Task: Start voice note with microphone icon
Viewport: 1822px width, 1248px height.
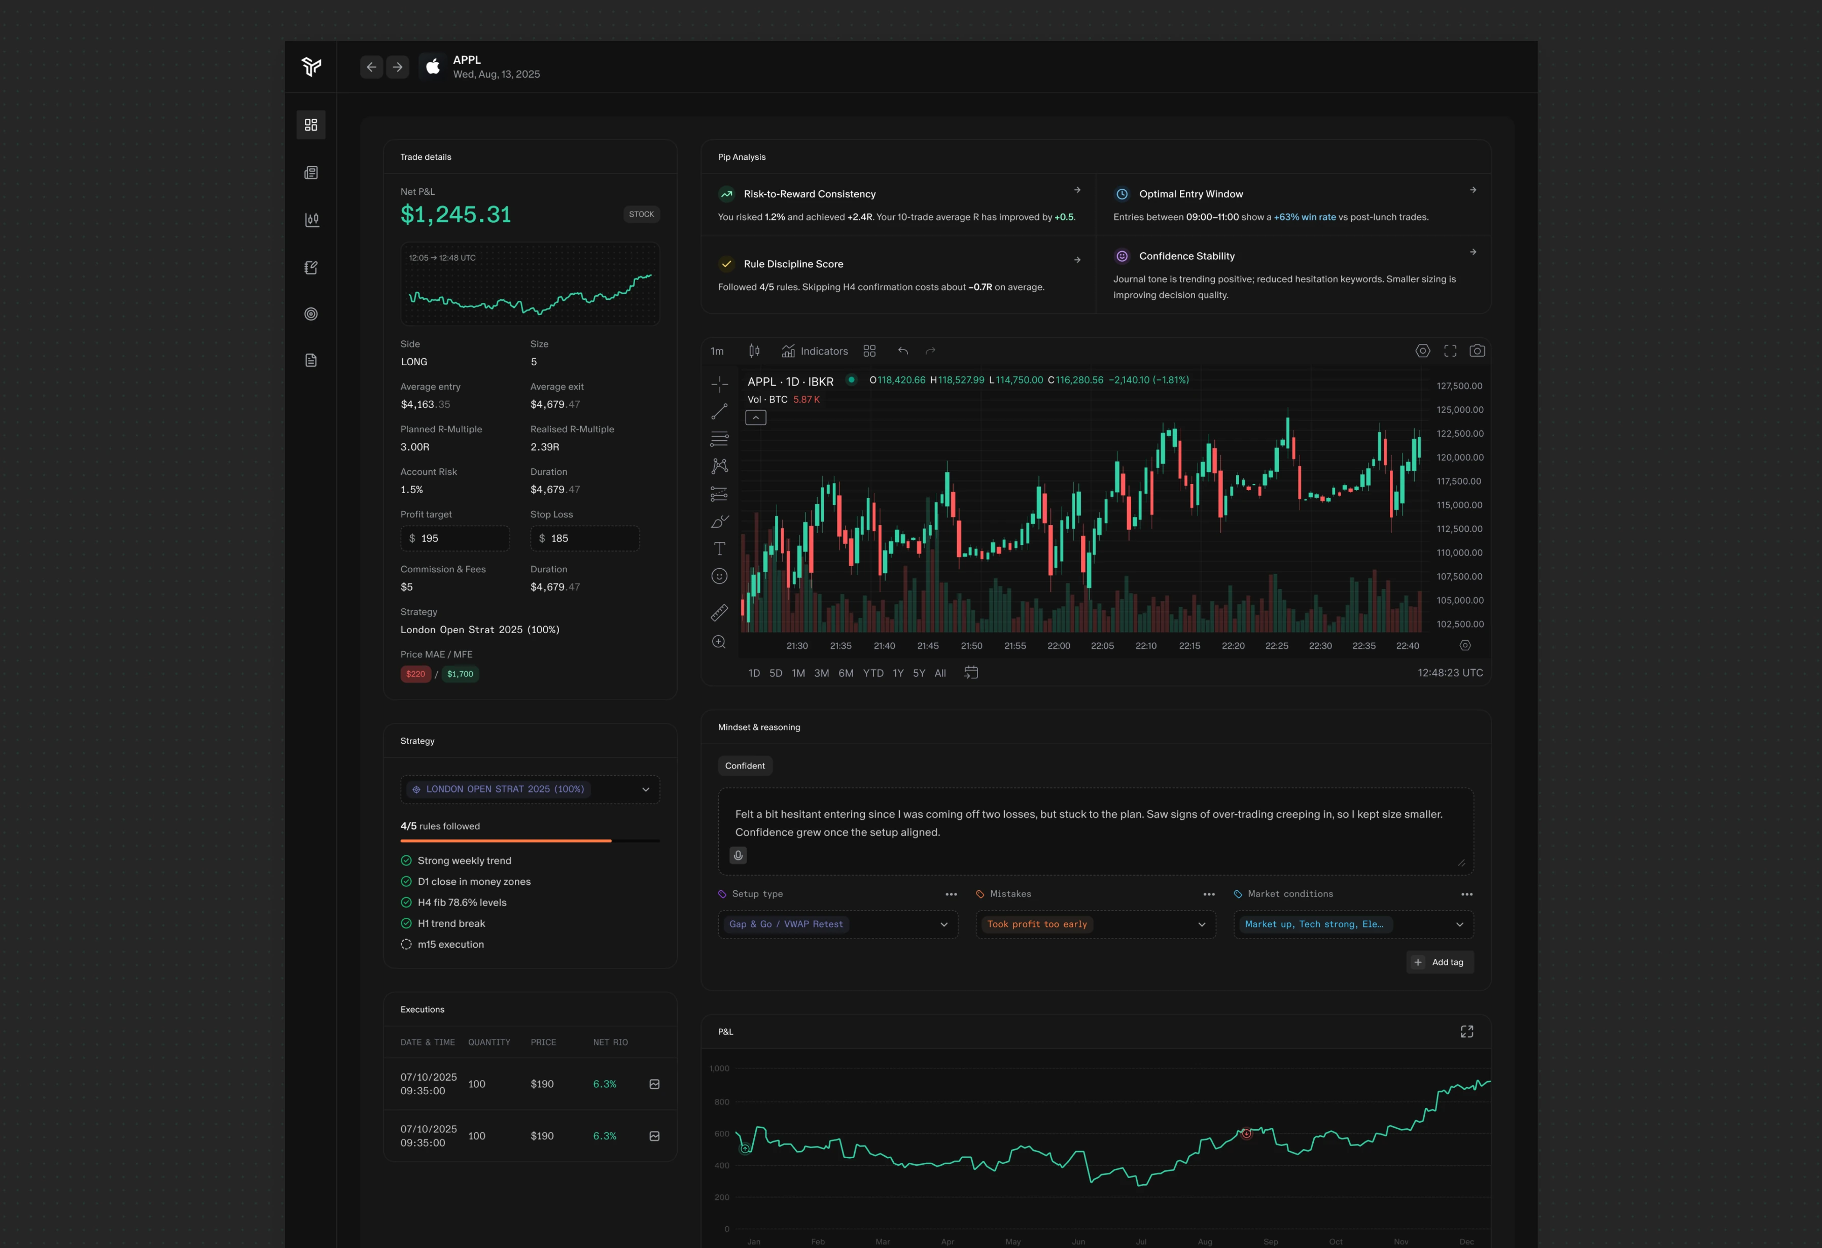Action: coord(738,855)
